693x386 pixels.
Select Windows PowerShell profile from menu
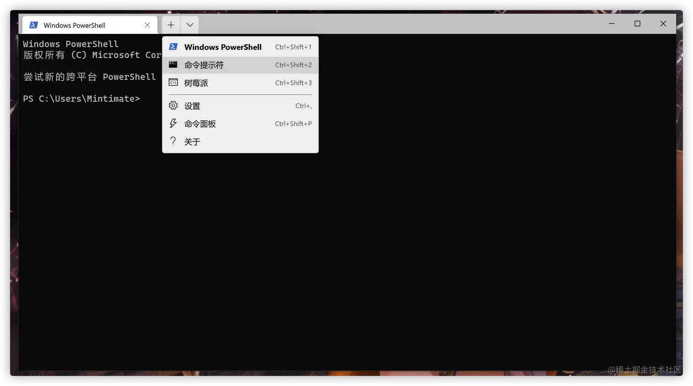pyautogui.click(x=240, y=47)
